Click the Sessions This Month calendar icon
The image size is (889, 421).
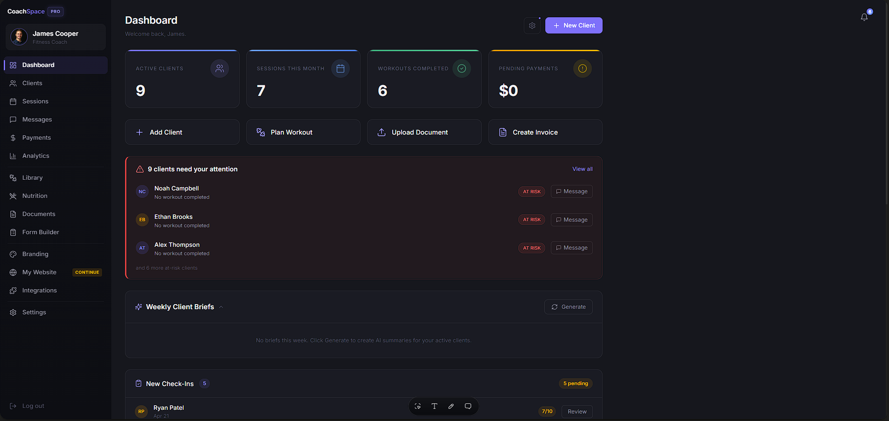coord(340,68)
